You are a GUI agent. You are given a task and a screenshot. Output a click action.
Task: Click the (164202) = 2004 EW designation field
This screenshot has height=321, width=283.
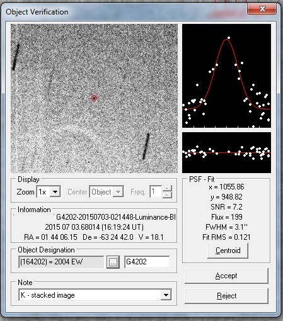(61, 262)
